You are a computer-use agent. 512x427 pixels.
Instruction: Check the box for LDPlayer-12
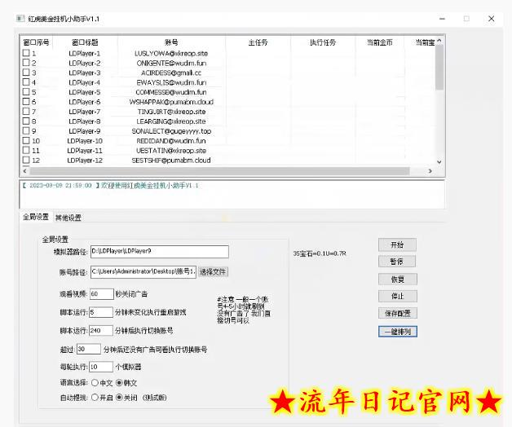click(26, 160)
